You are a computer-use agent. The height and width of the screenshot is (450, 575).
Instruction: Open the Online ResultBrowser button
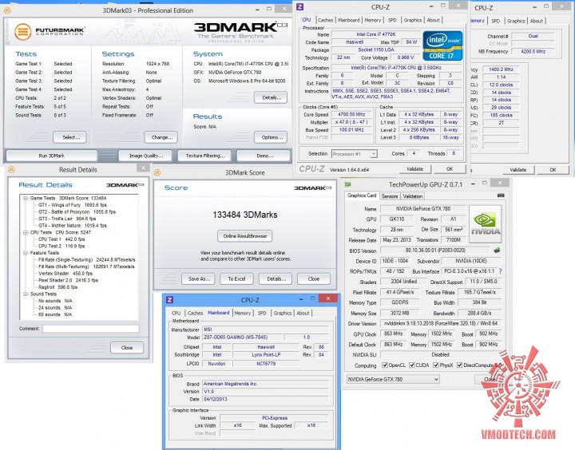pos(244,236)
